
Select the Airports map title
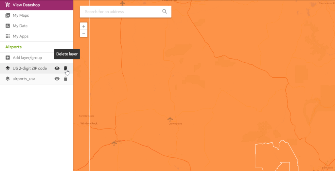(x=13, y=47)
